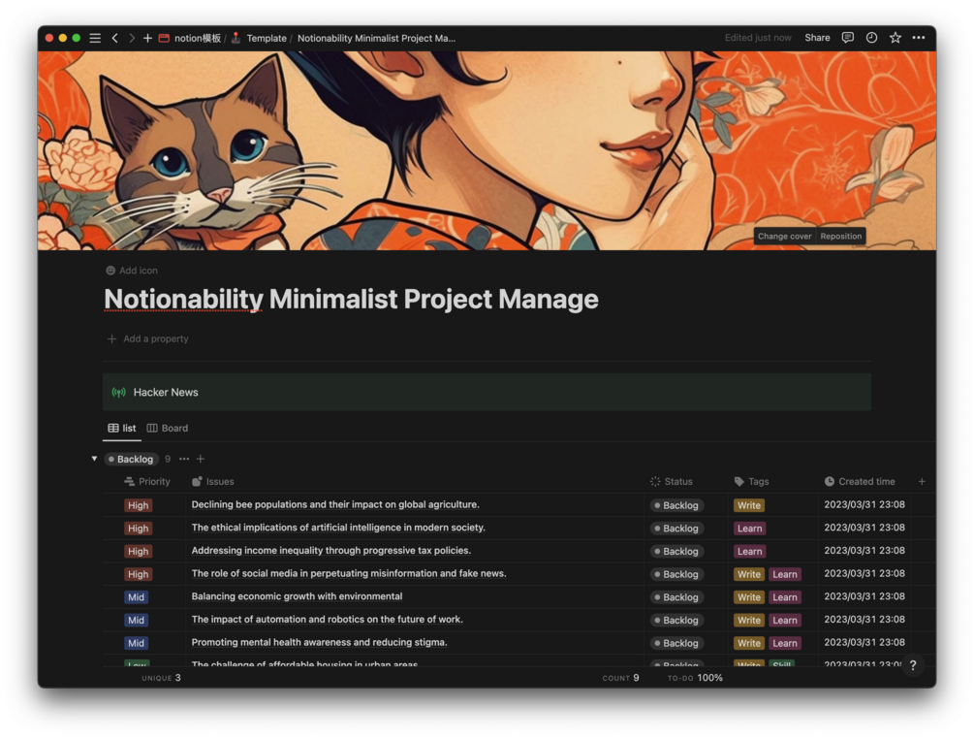
Task: Click the Add icon smiley above the title
Action: tap(112, 270)
